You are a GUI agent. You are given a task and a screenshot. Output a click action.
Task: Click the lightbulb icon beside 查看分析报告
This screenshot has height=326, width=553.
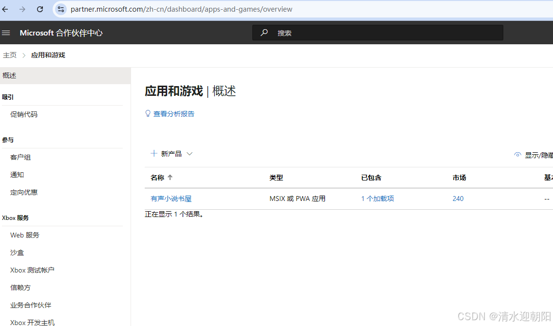(148, 114)
